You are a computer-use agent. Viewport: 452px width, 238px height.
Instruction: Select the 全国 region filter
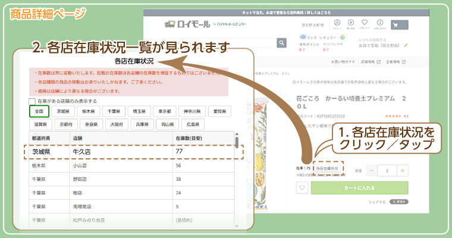coord(39,111)
